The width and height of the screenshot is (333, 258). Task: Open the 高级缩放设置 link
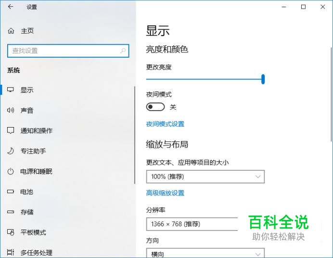click(165, 193)
